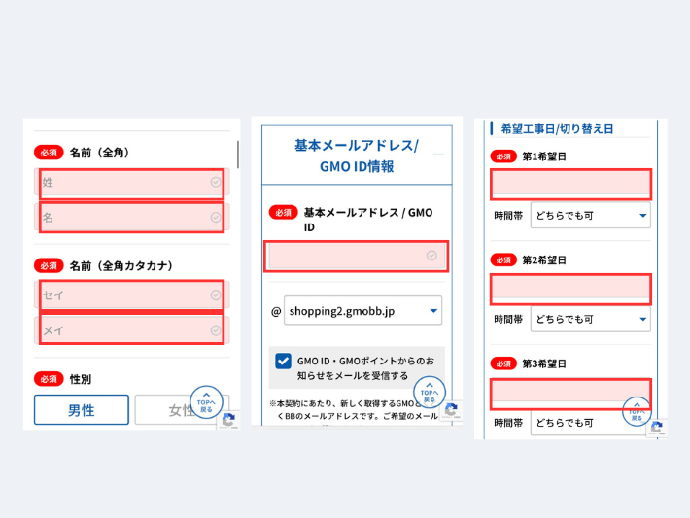Select the 男性 gender button
Viewport: 690px width, 518px height.
pyautogui.click(x=82, y=410)
